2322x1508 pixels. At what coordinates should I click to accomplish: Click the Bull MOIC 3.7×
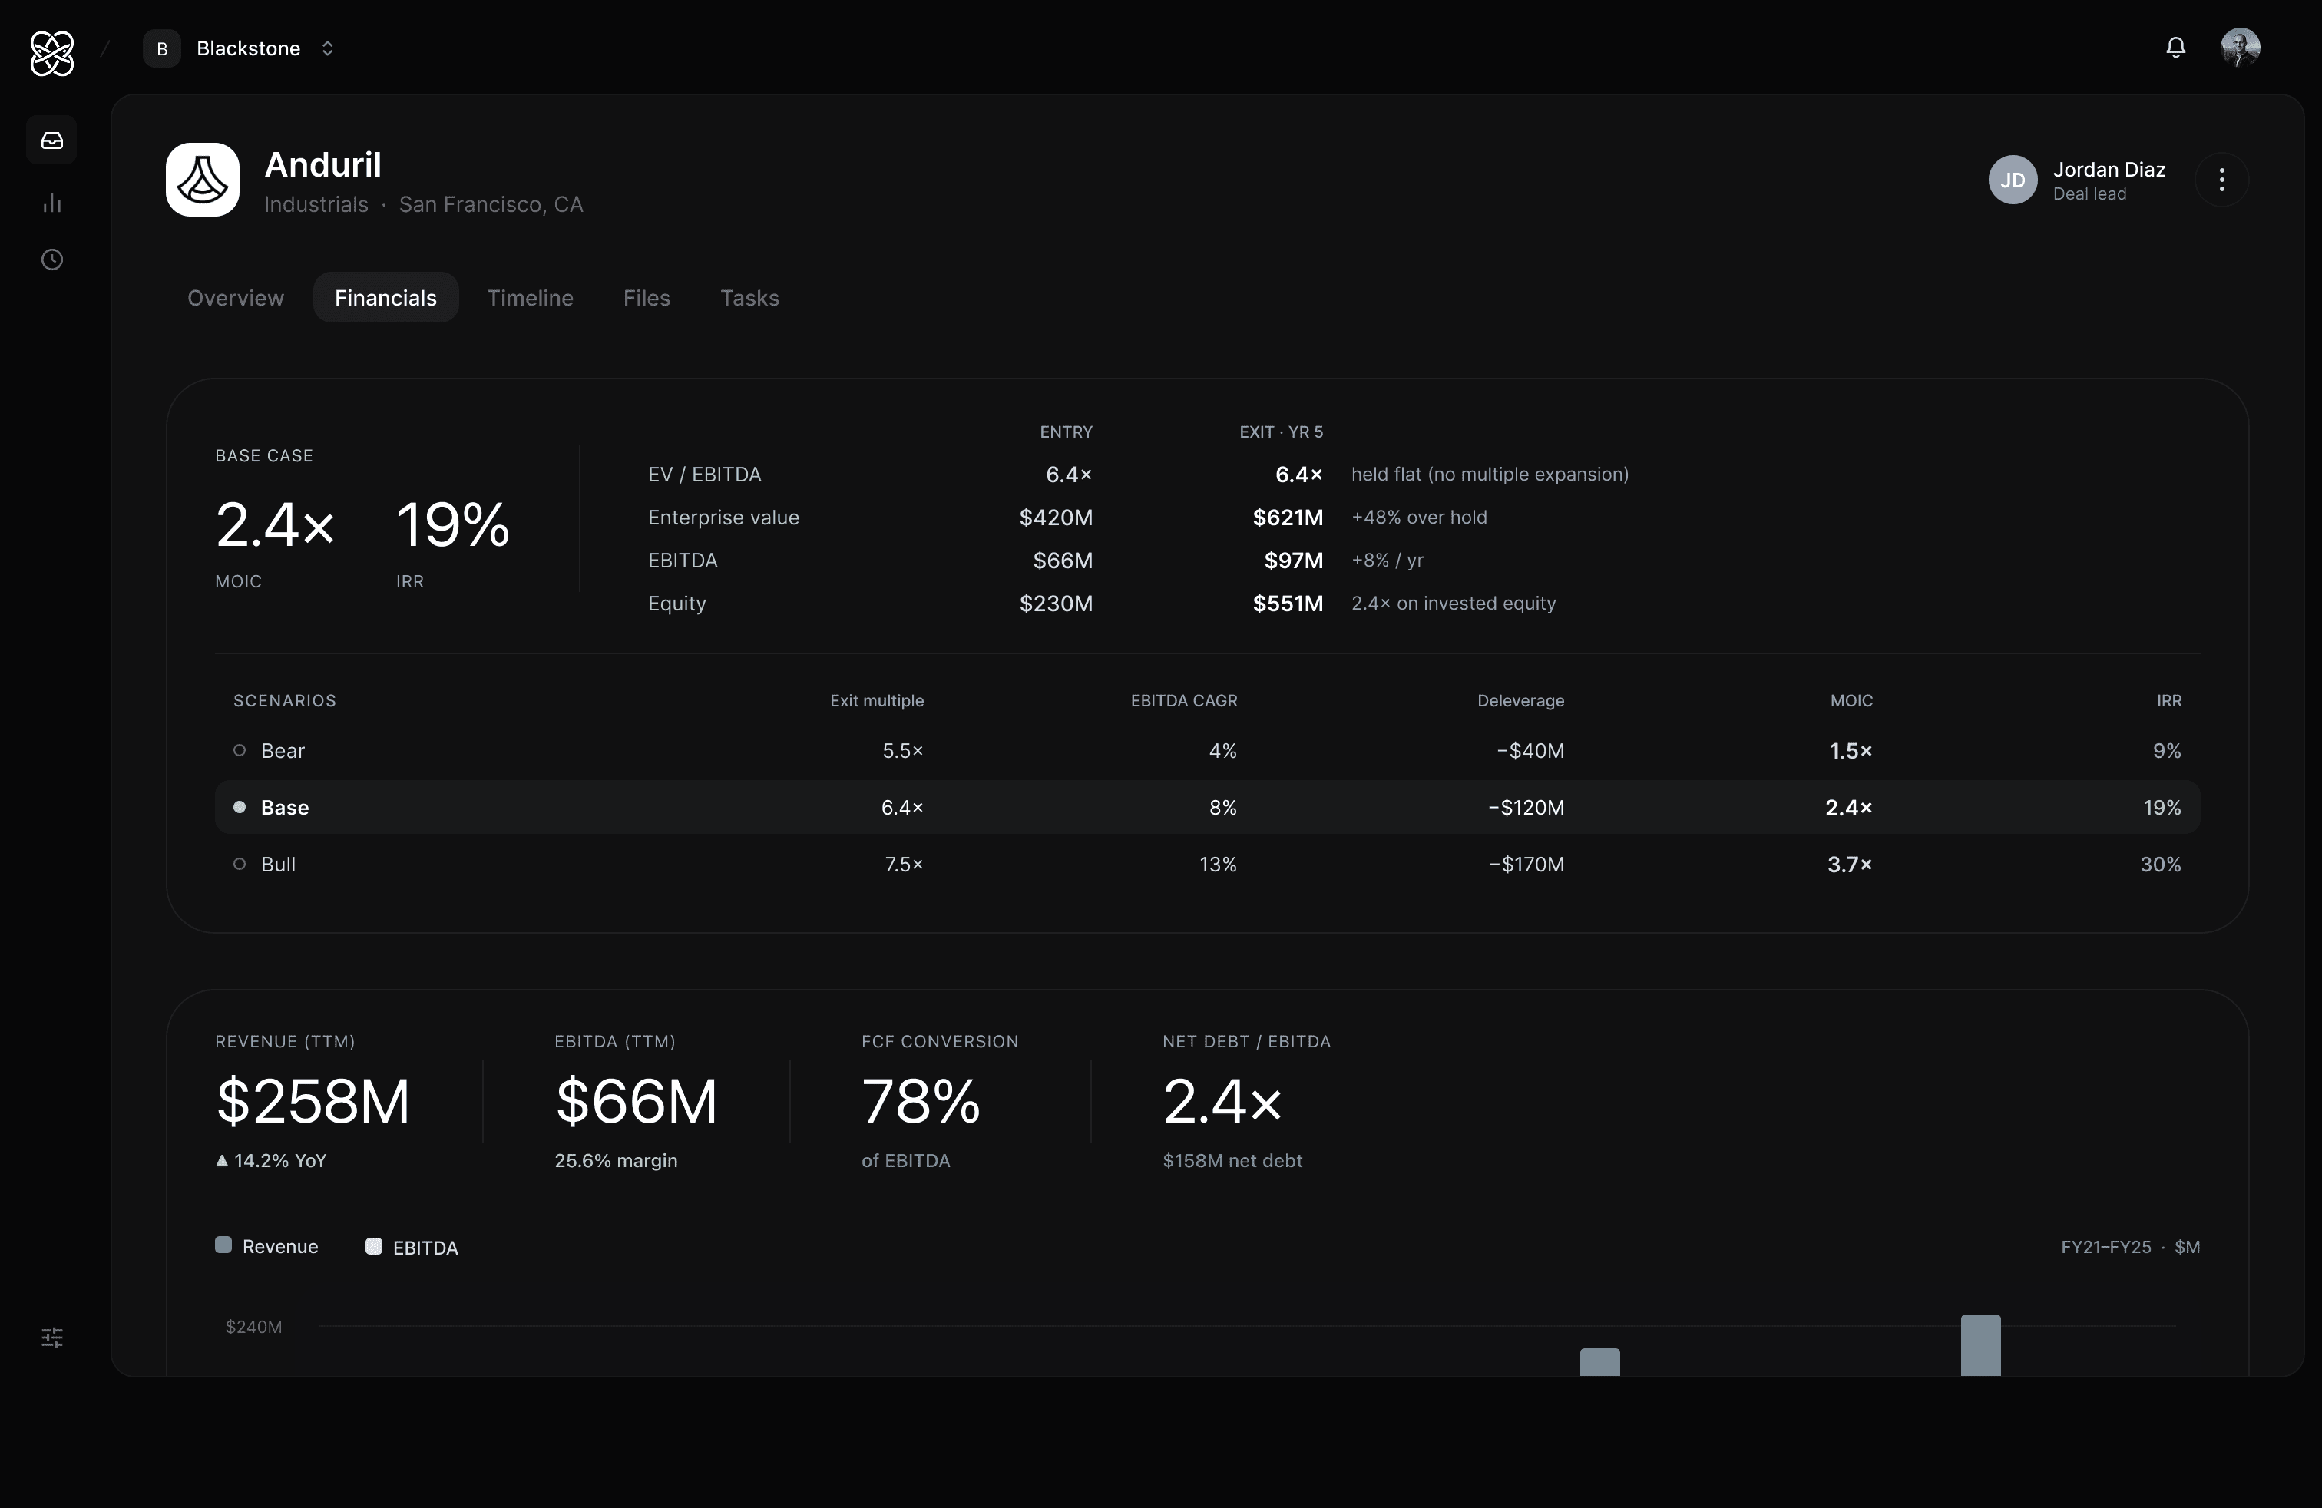point(1850,865)
